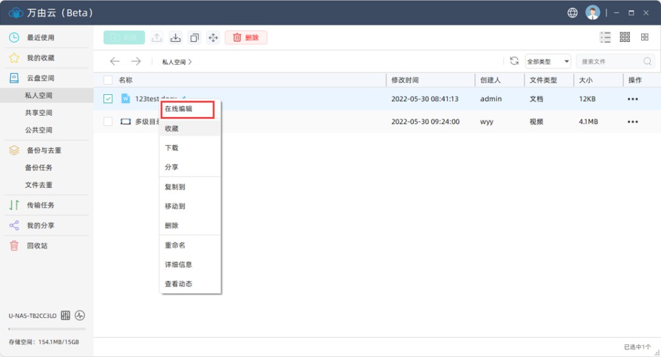
Task: Click the globe language icon in title bar
Action: tap(573, 13)
